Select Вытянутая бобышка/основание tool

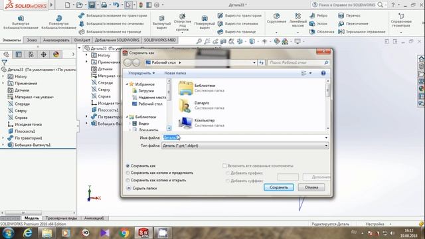(x=21, y=22)
